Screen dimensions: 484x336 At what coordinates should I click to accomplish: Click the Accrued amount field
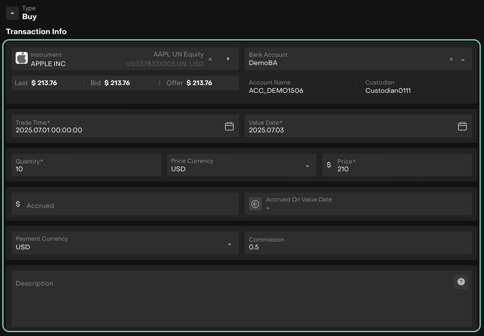click(x=128, y=206)
